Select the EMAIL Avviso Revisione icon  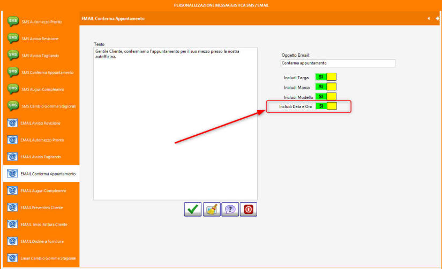[x=13, y=123]
